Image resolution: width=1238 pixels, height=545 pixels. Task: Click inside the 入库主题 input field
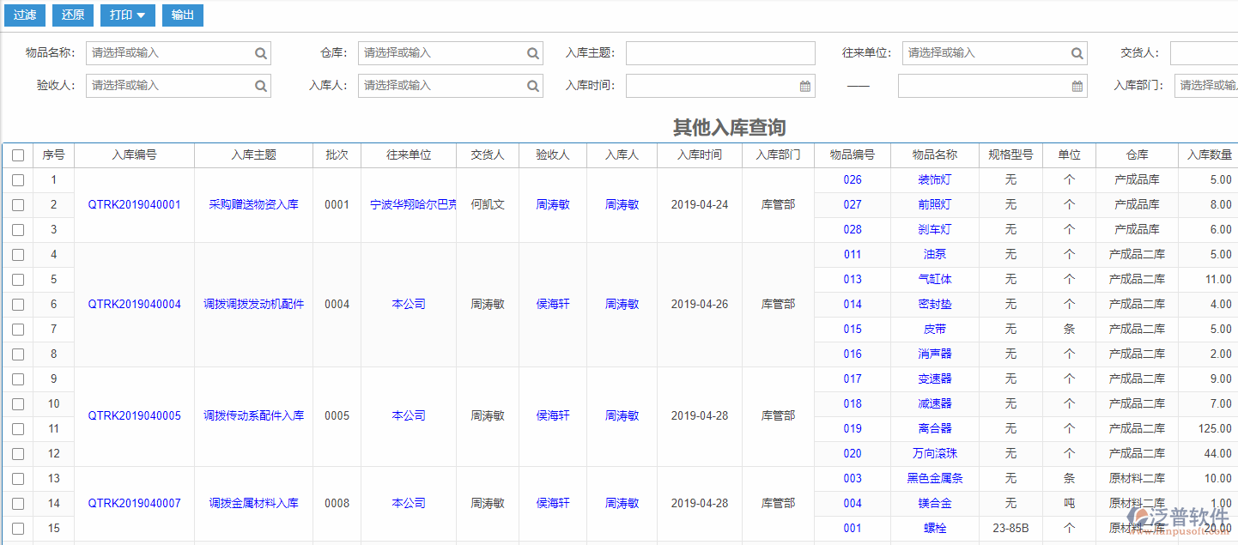721,53
